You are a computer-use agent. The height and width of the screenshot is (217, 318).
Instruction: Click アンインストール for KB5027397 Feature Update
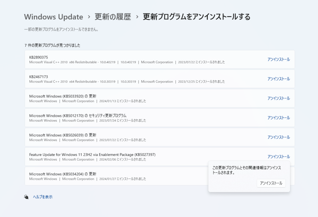coord(279,157)
